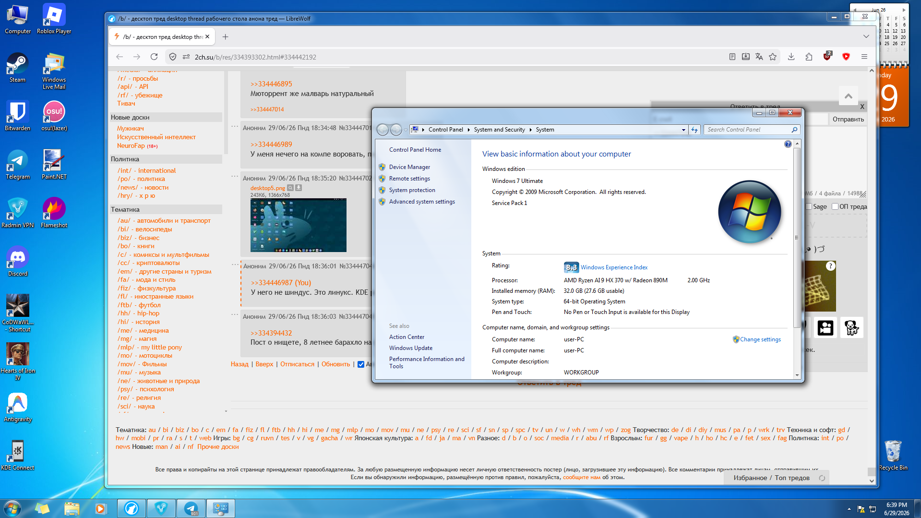Open the Recycle Bin
Screen dimensions: 921x518
point(893,456)
